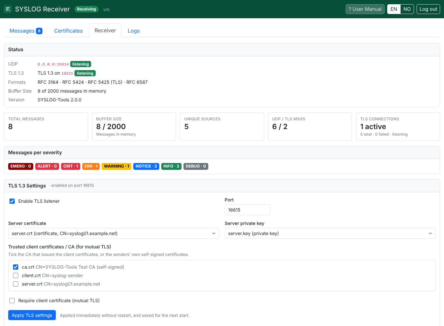Go to the Logs tab

[134, 31]
